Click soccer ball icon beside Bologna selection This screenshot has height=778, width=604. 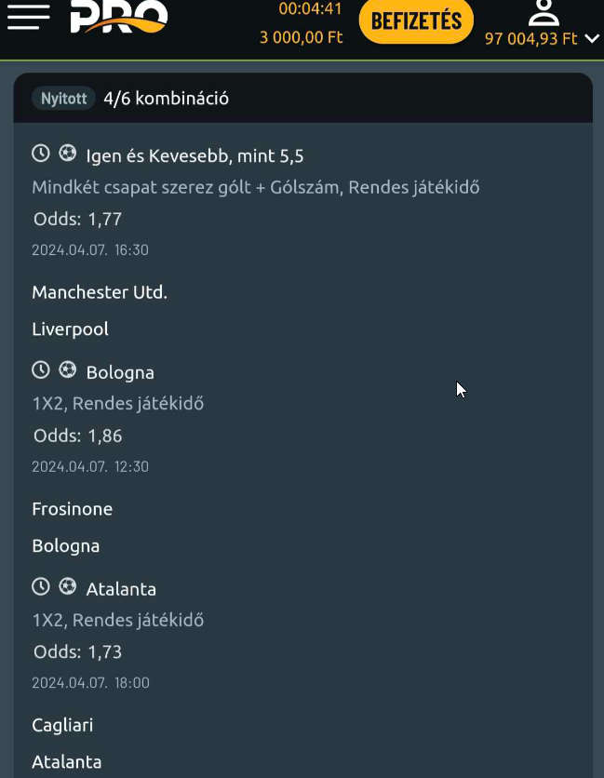(67, 370)
